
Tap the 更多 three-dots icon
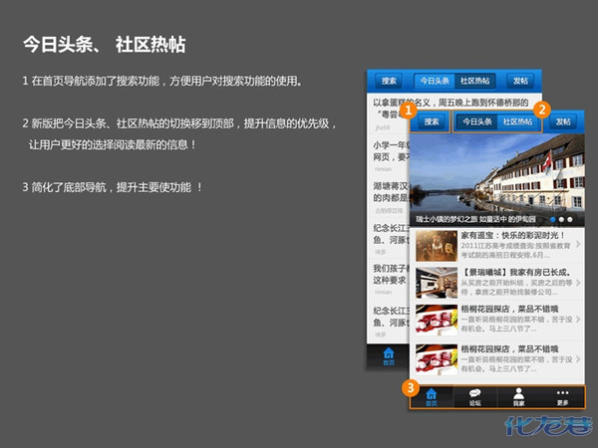pos(563,395)
